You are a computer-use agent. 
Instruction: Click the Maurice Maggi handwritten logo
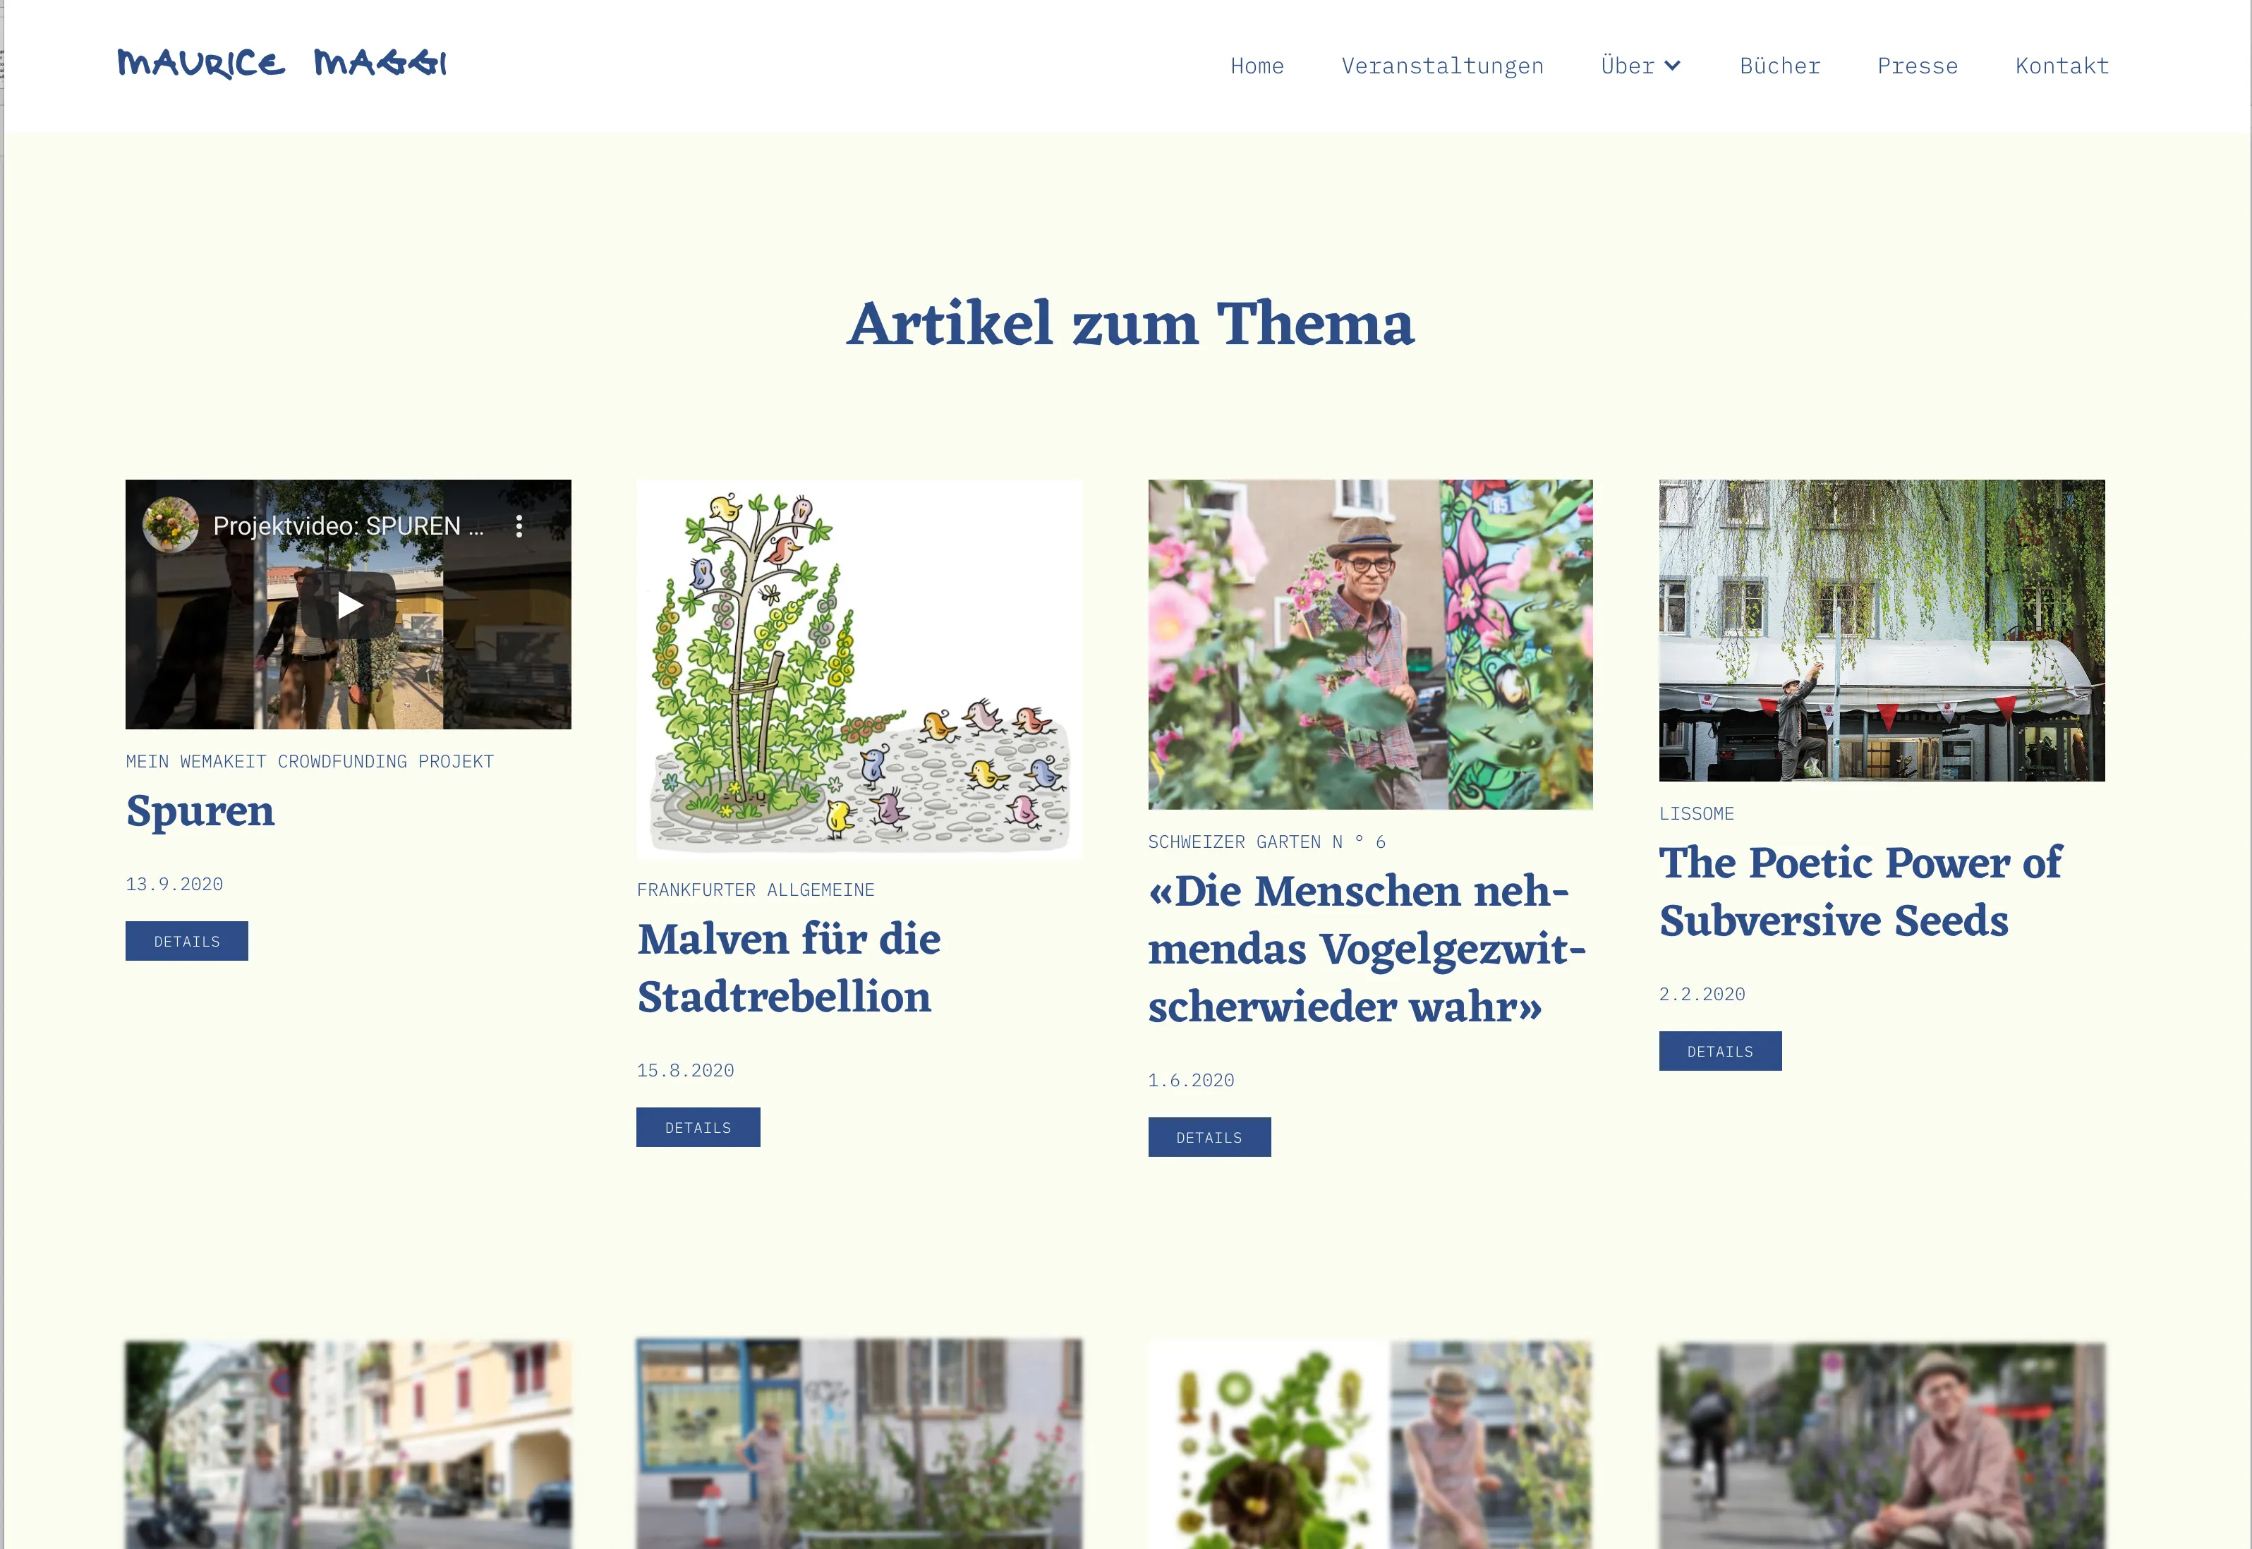281,63
